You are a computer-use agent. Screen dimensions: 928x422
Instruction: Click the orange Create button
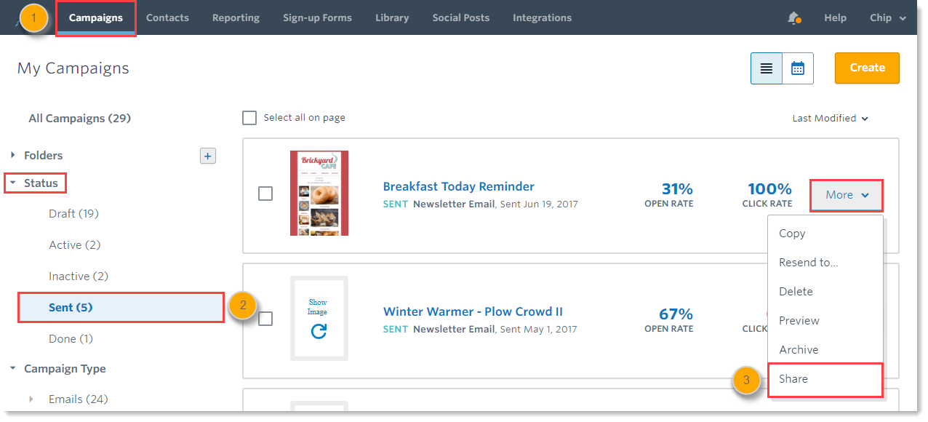point(867,68)
